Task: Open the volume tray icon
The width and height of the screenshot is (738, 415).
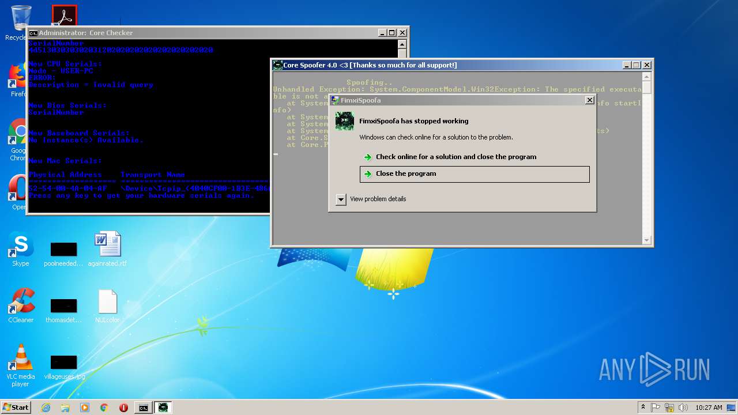Action: 683,408
